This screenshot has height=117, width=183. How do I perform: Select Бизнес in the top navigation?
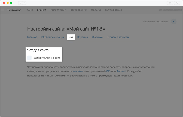(41, 10)
